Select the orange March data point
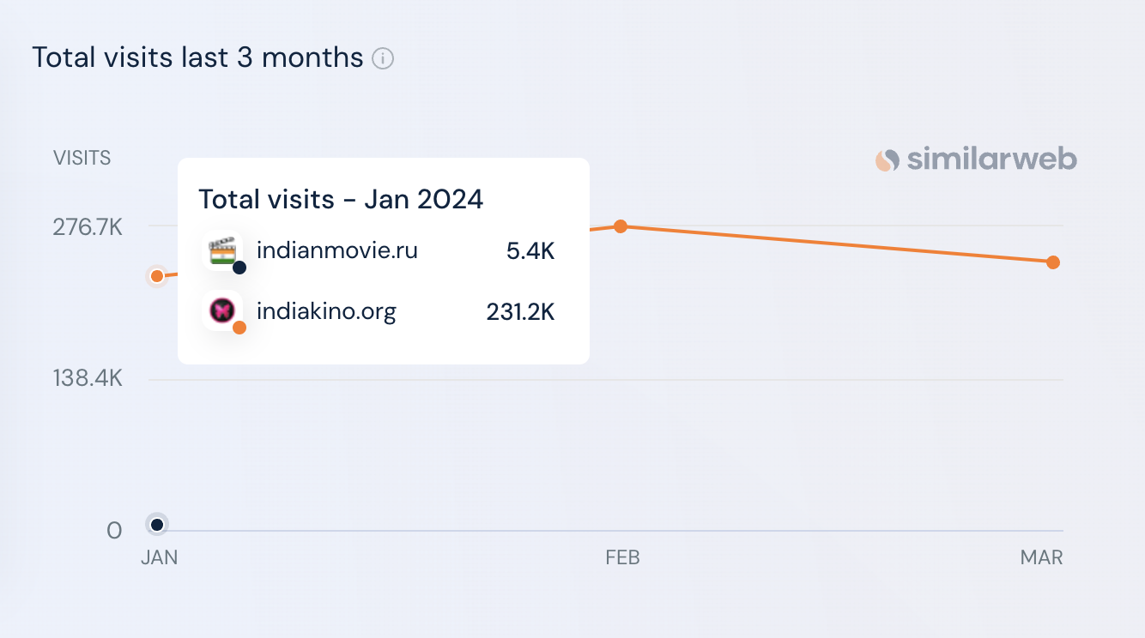 click(1053, 262)
